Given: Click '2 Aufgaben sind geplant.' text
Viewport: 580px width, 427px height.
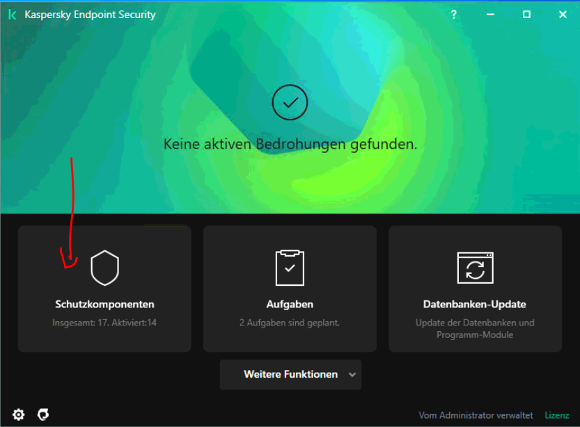Looking at the screenshot, I should tap(289, 323).
